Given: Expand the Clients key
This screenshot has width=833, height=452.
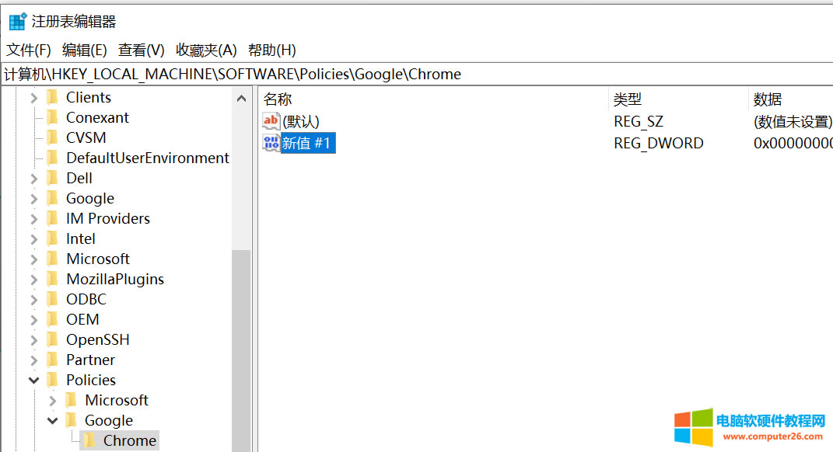Looking at the screenshot, I should [x=34, y=98].
